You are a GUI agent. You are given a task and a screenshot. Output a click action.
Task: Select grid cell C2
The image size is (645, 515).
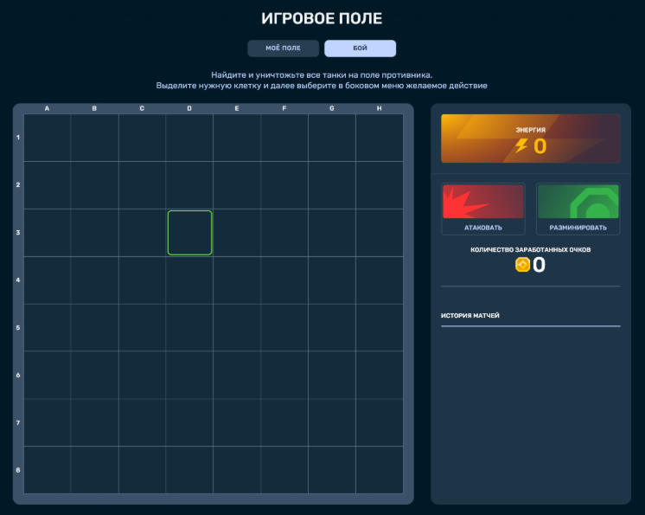coord(142,185)
